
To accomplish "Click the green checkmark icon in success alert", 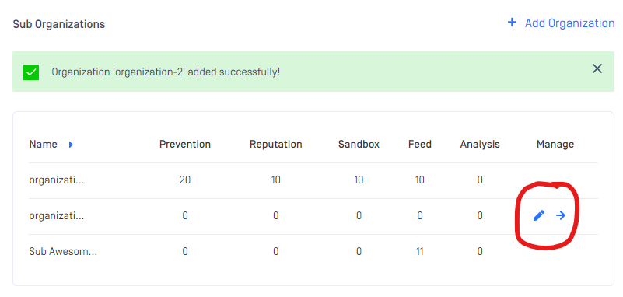I will click(31, 72).
